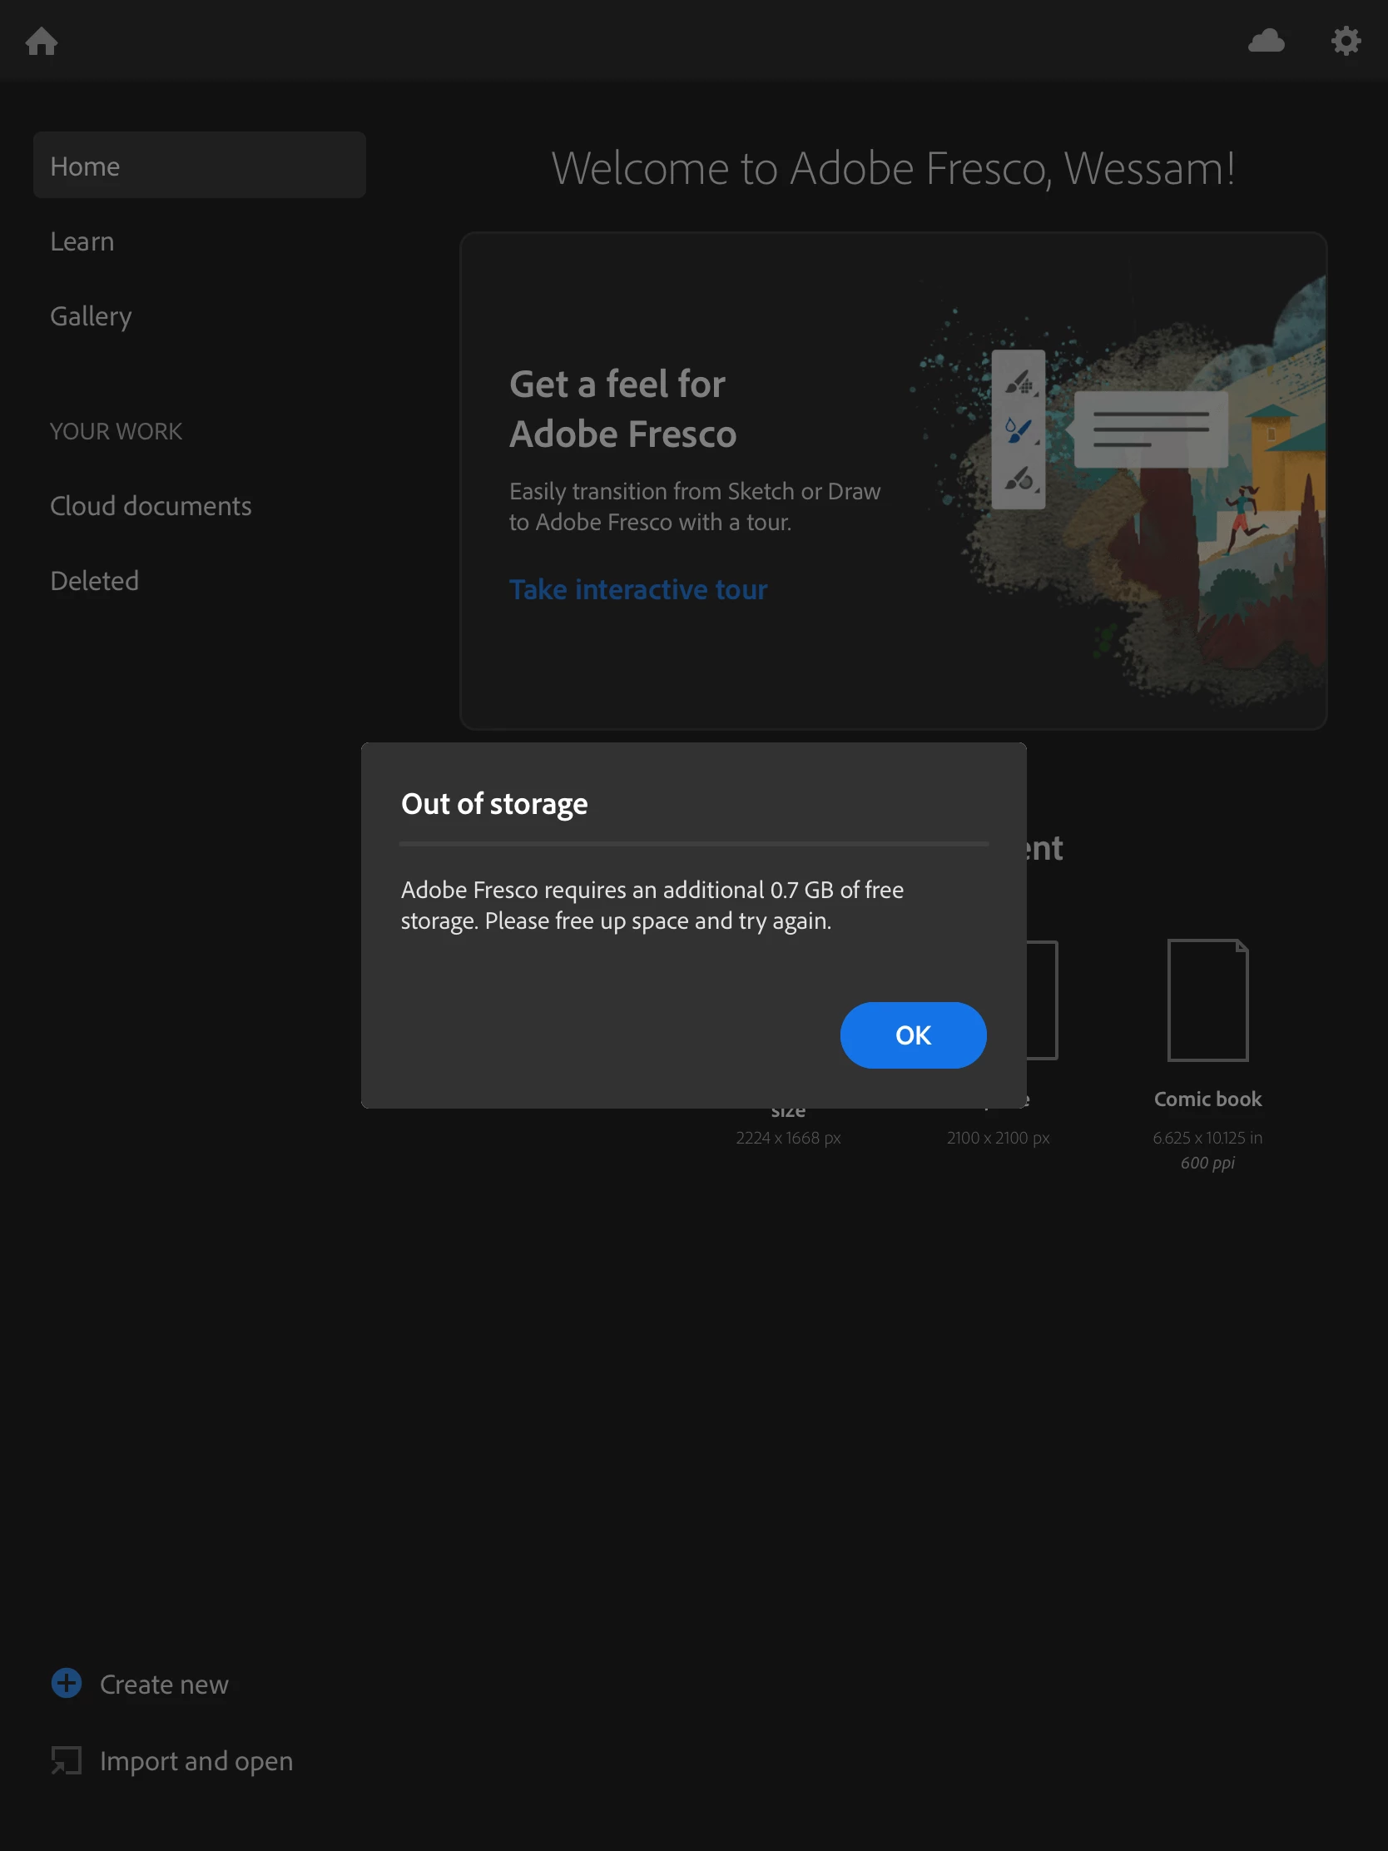Click the Create new label

[164, 1685]
